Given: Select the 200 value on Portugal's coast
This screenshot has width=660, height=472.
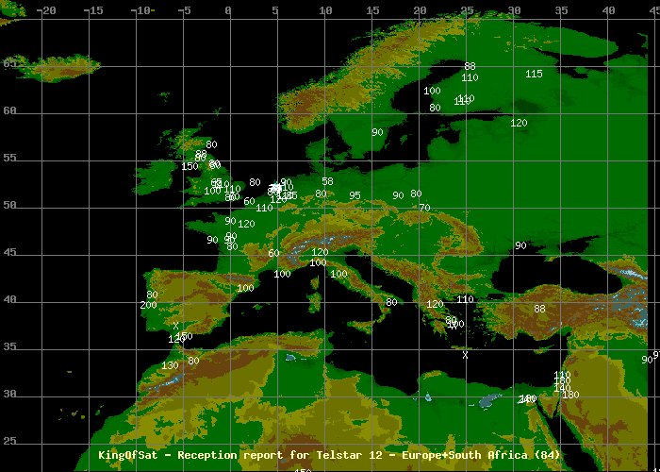Looking at the screenshot, I should pos(149,305).
